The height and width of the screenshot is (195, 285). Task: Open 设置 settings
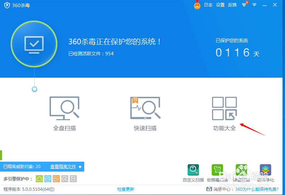click(220, 5)
